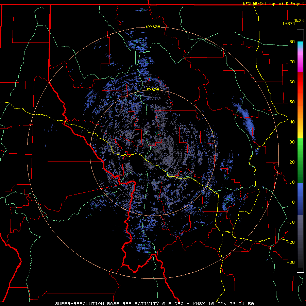Viewport: 306px width, 306px height.
Task: Click the green segment of the color bar
Action: pos(300,160)
